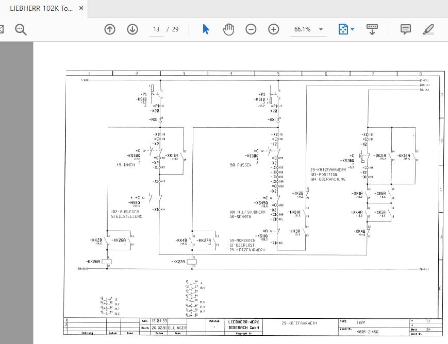Screen dimensions: 448x344
Task: Activate the selection arrow tool
Action: [206, 29]
